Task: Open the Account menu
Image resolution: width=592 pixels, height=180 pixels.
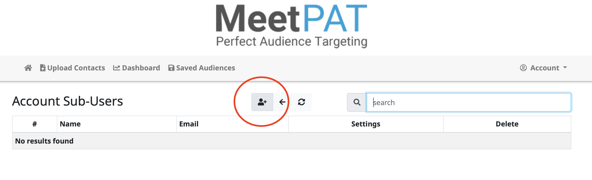Action: pos(544,68)
